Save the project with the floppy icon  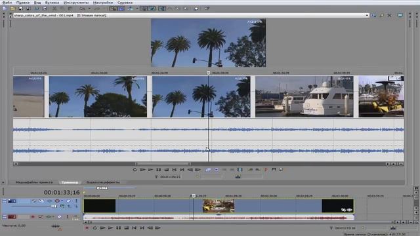(x=20, y=9)
